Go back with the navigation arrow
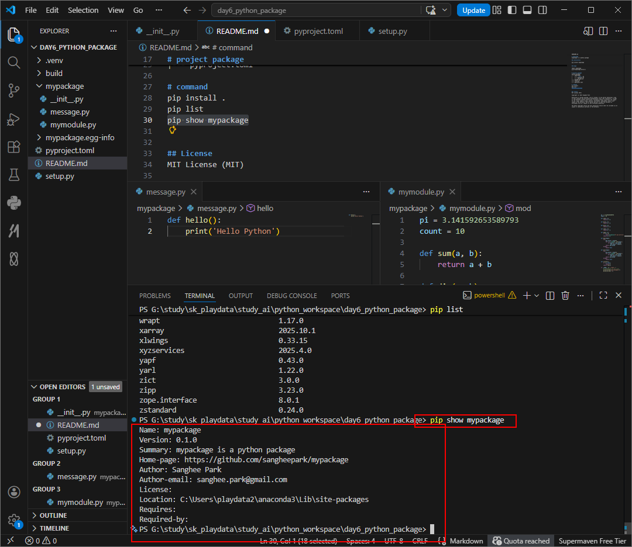The height and width of the screenshot is (547, 632). (x=187, y=11)
